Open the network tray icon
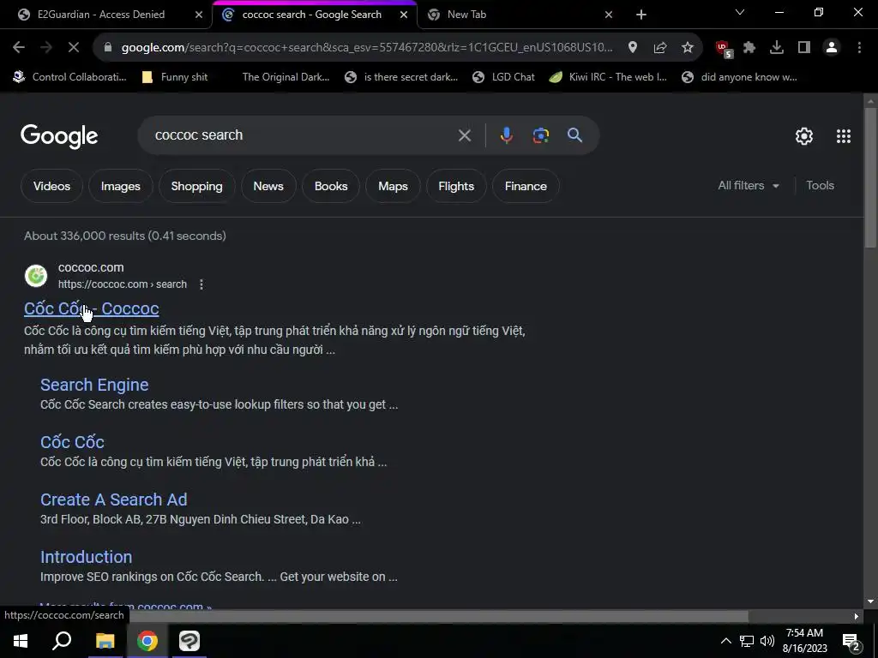878x658 pixels. tap(747, 641)
